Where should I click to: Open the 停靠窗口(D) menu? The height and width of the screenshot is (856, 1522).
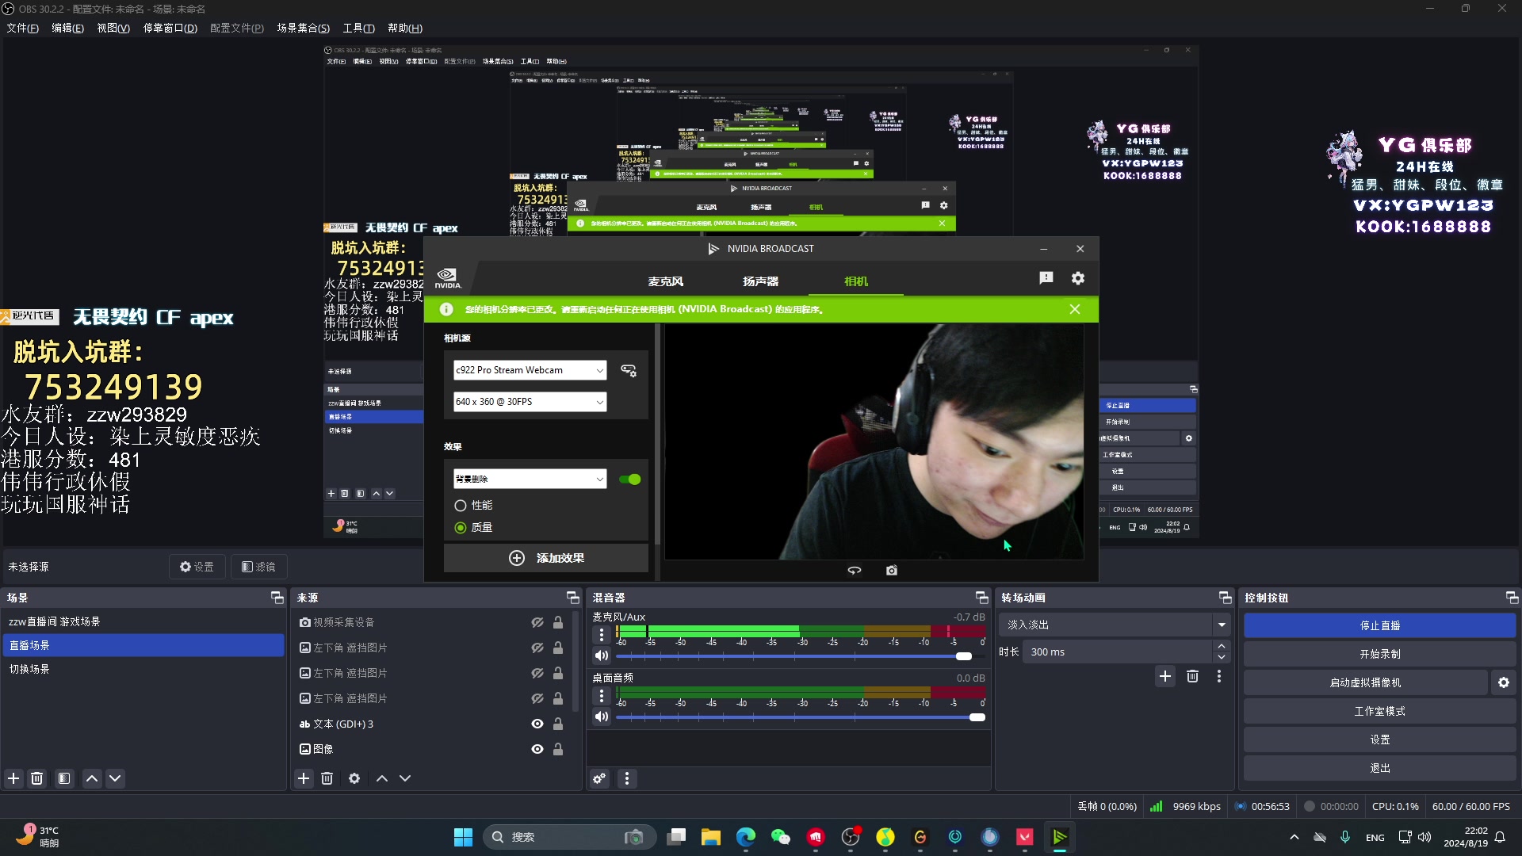point(170,28)
